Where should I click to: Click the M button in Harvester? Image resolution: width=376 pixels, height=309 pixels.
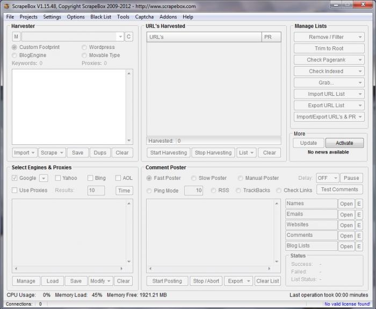16,37
